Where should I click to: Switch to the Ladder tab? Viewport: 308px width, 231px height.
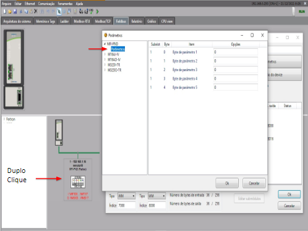64,21
